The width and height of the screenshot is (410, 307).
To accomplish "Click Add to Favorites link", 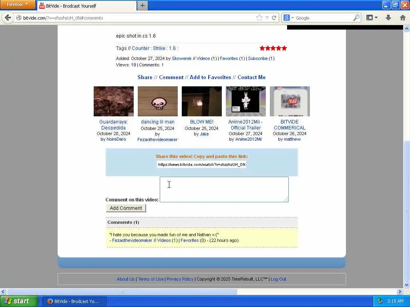I will (210, 77).
